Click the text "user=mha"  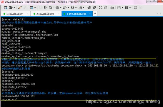coord(7,26)
